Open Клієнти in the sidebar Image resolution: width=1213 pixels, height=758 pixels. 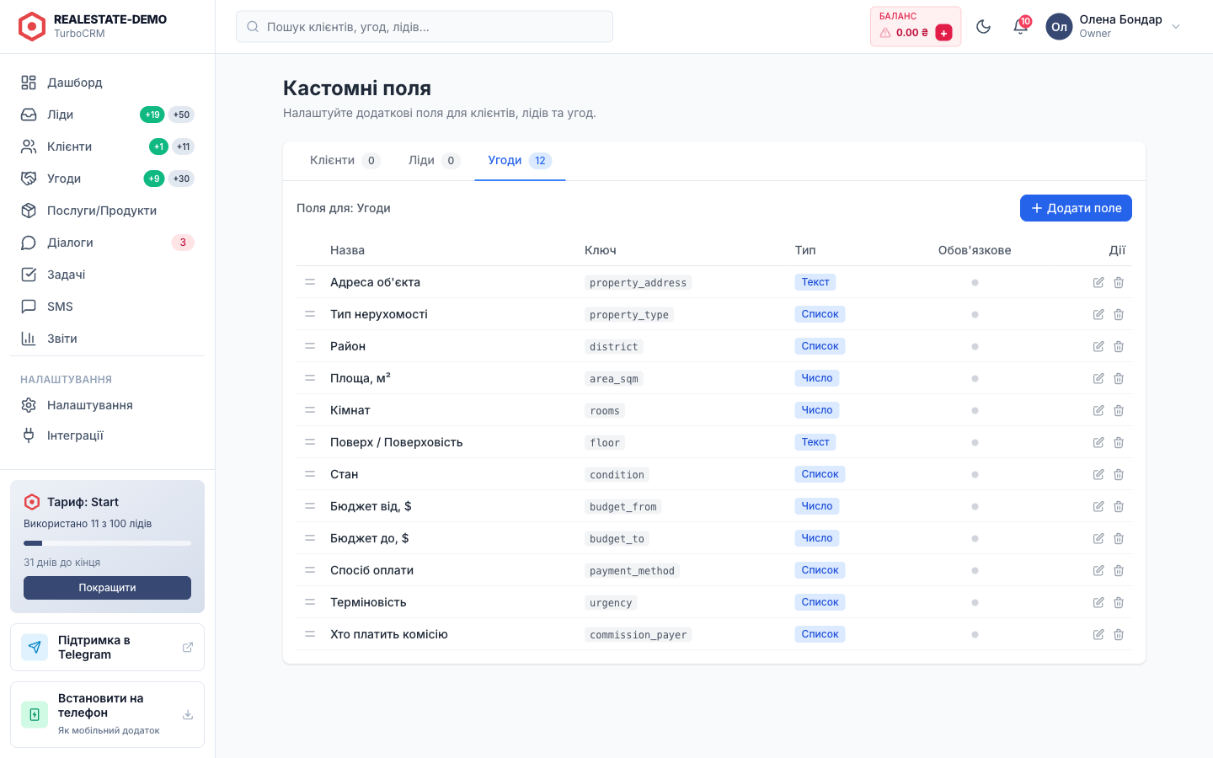click(107, 147)
